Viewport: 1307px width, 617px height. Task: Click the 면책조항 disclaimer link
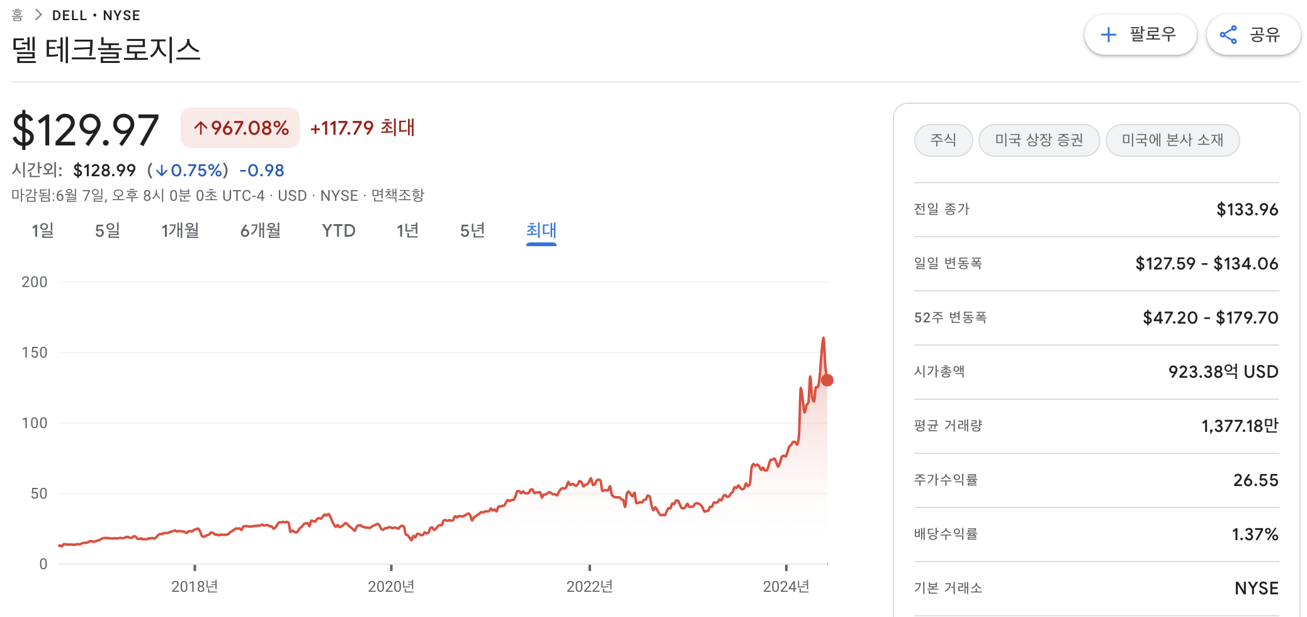point(398,196)
